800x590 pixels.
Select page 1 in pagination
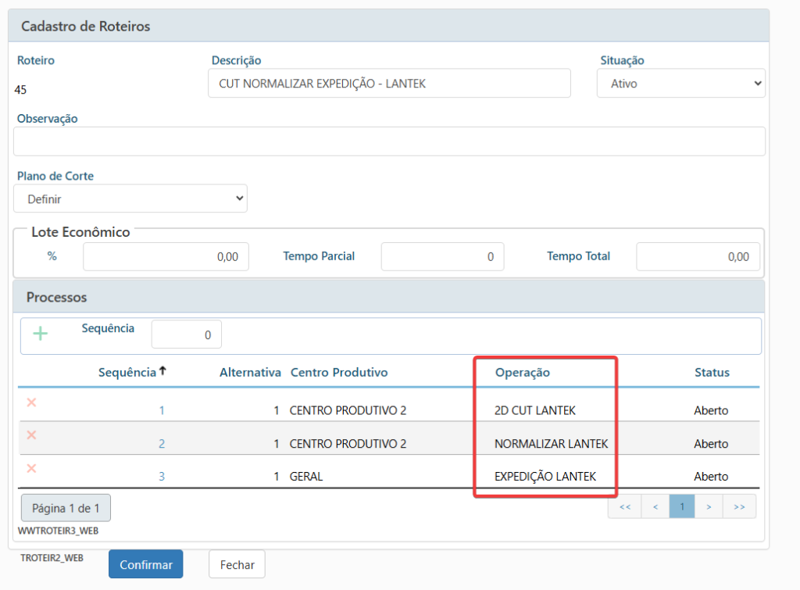tap(682, 506)
